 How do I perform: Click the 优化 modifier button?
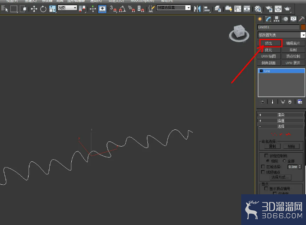point(268,50)
